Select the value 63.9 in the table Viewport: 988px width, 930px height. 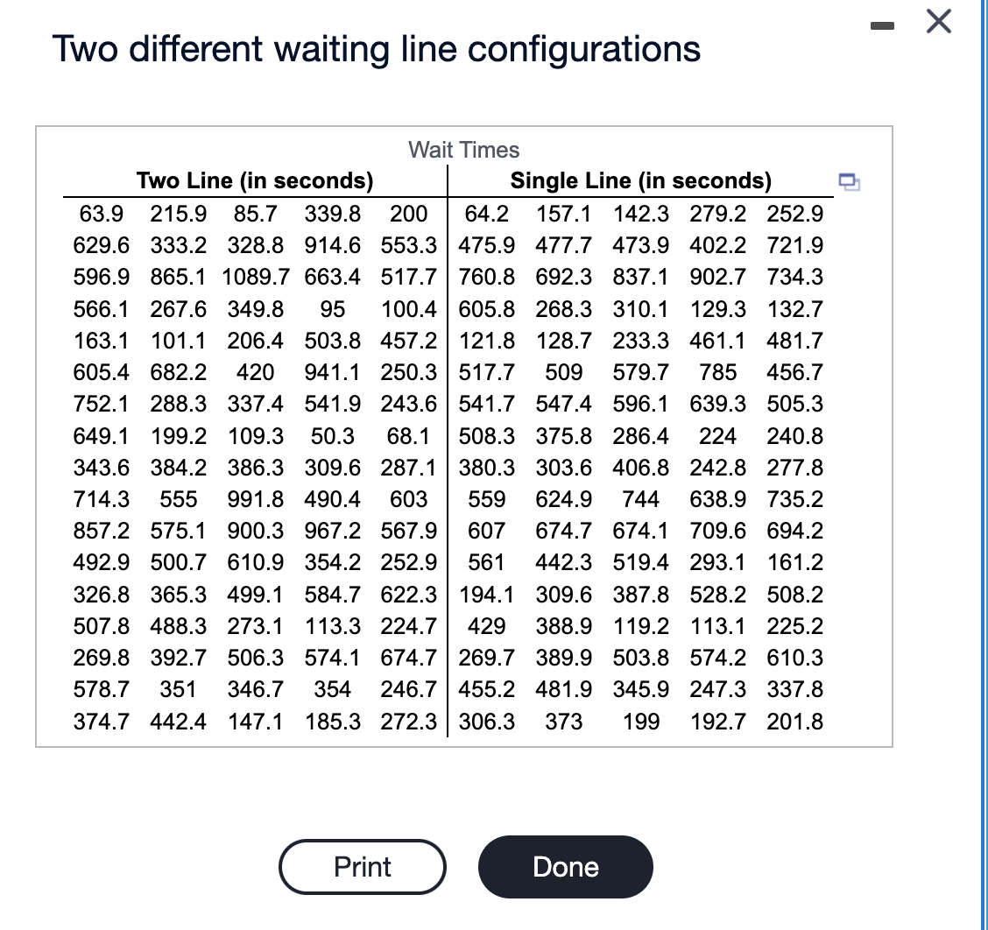[x=100, y=213]
